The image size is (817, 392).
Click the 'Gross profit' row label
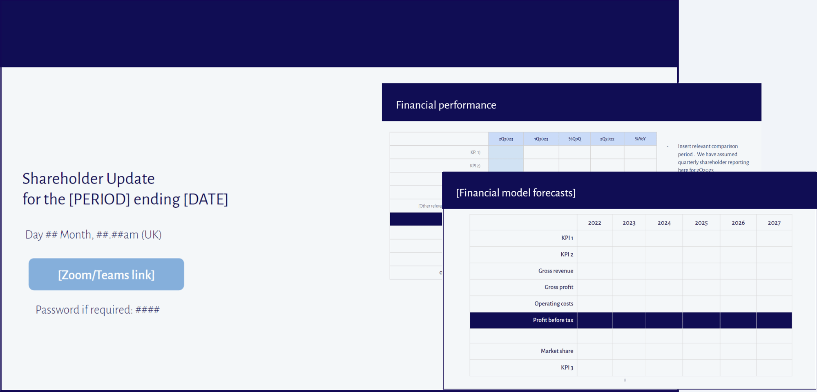559,287
